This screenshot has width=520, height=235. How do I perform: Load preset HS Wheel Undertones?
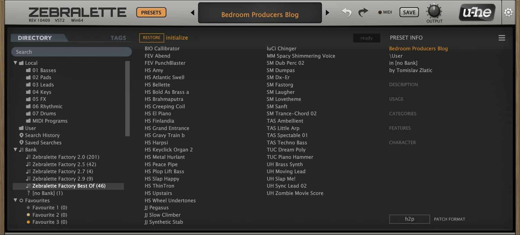[x=170, y=200]
